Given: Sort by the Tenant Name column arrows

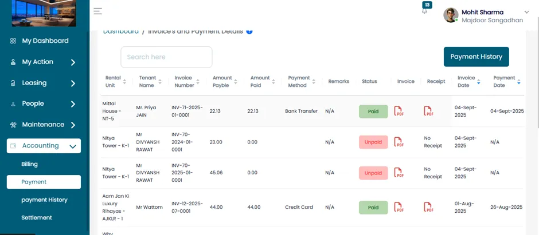Looking at the screenshot, I should [160, 82].
